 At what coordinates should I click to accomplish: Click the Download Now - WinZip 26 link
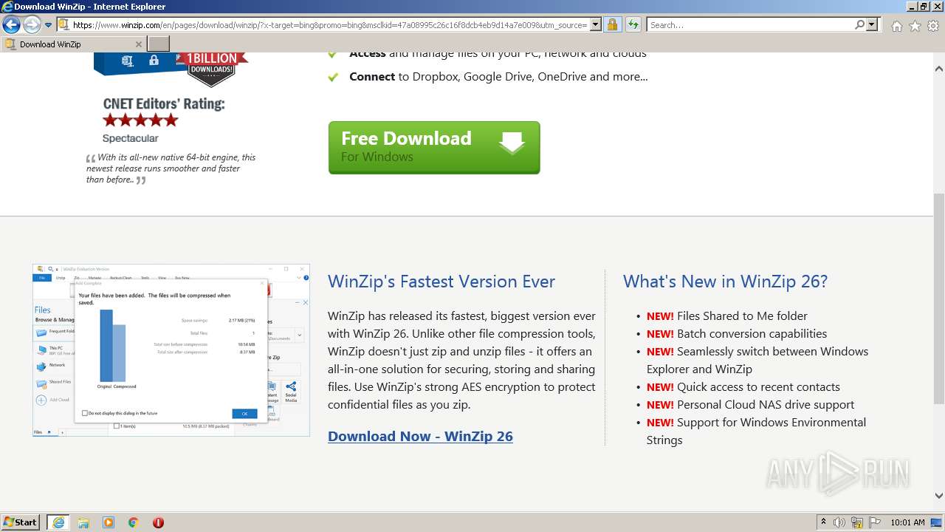420,436
